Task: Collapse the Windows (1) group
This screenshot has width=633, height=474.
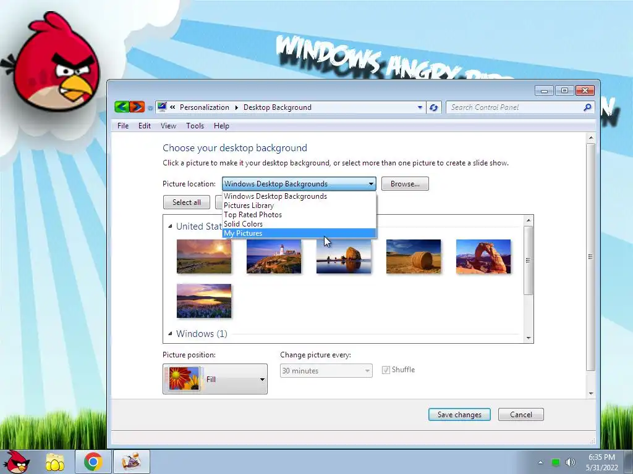Action: [x=170, y=333]
